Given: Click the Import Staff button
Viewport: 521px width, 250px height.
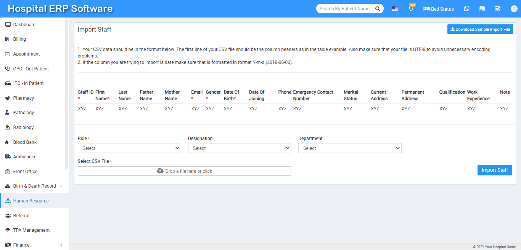Looking at the screenshot, I should click(x=495, y=170).
